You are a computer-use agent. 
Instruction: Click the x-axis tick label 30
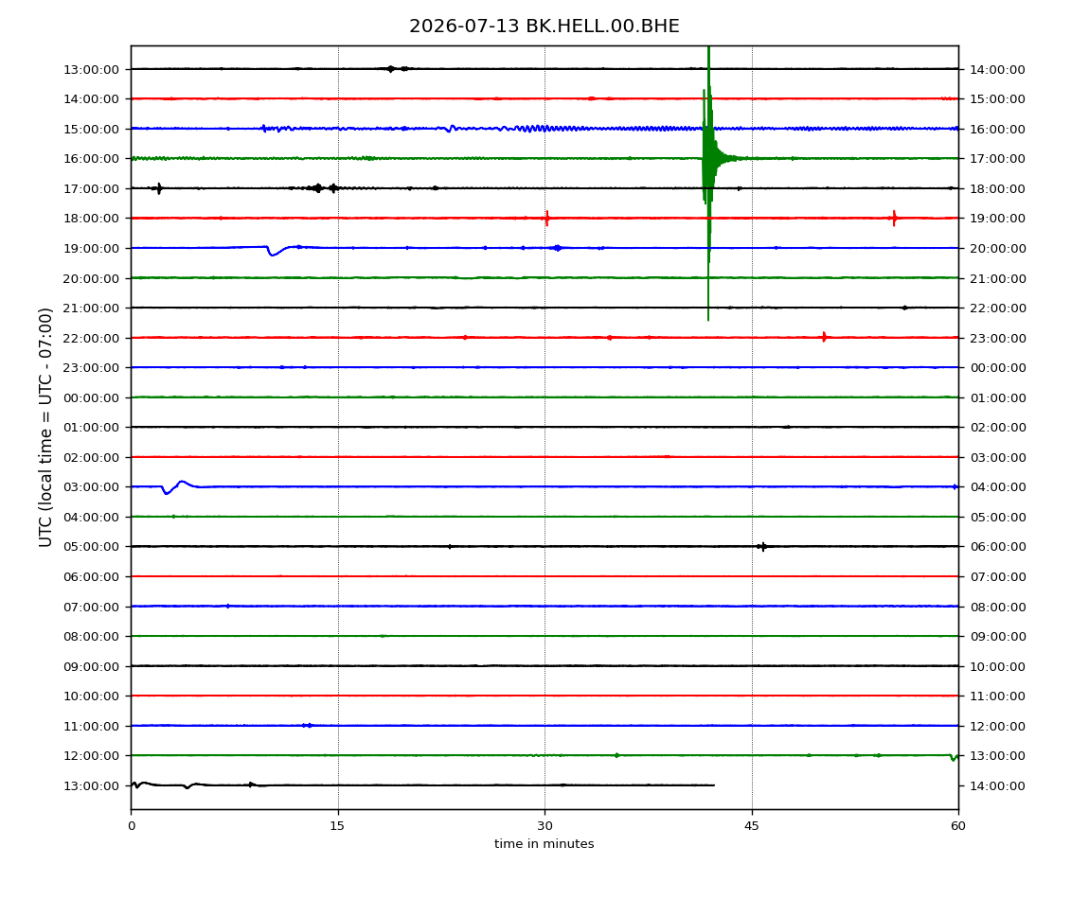(x=544, y=826)
